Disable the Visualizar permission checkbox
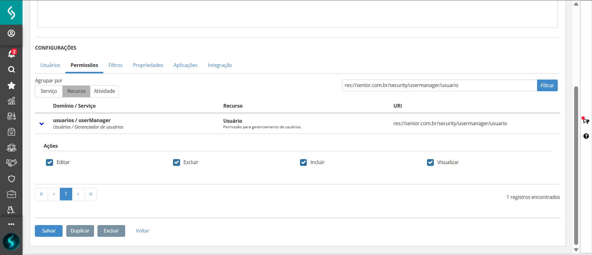 tap(430, 162)
